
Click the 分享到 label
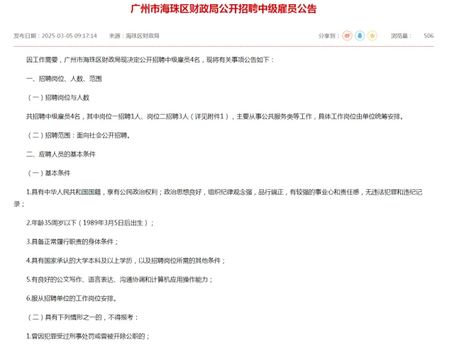328,36
